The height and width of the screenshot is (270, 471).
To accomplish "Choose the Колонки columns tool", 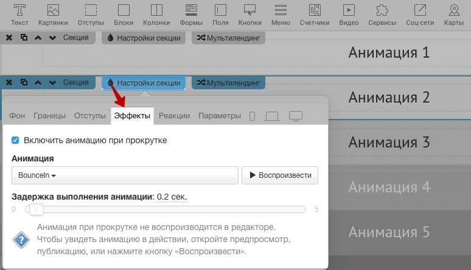I will tap(156, 15).
